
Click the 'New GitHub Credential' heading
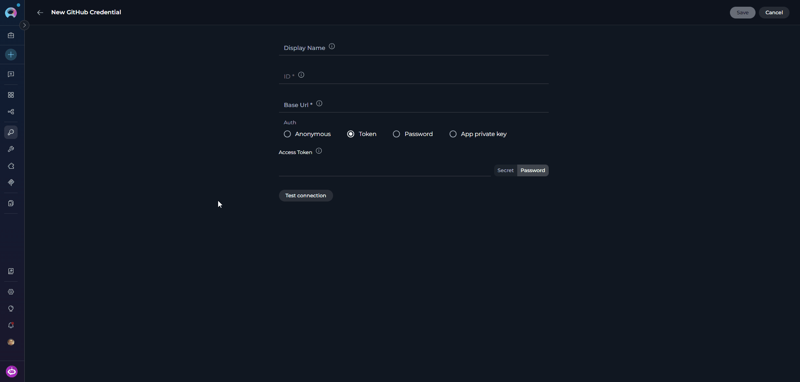pyautogui.click(x=86, y=12)
